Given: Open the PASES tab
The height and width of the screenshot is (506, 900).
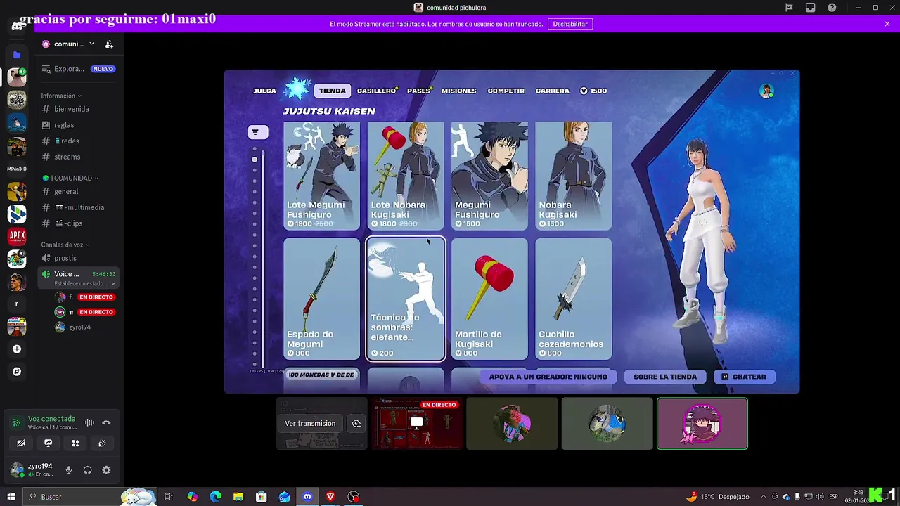Looking at the screenshot, I should [x=419, y=91].
